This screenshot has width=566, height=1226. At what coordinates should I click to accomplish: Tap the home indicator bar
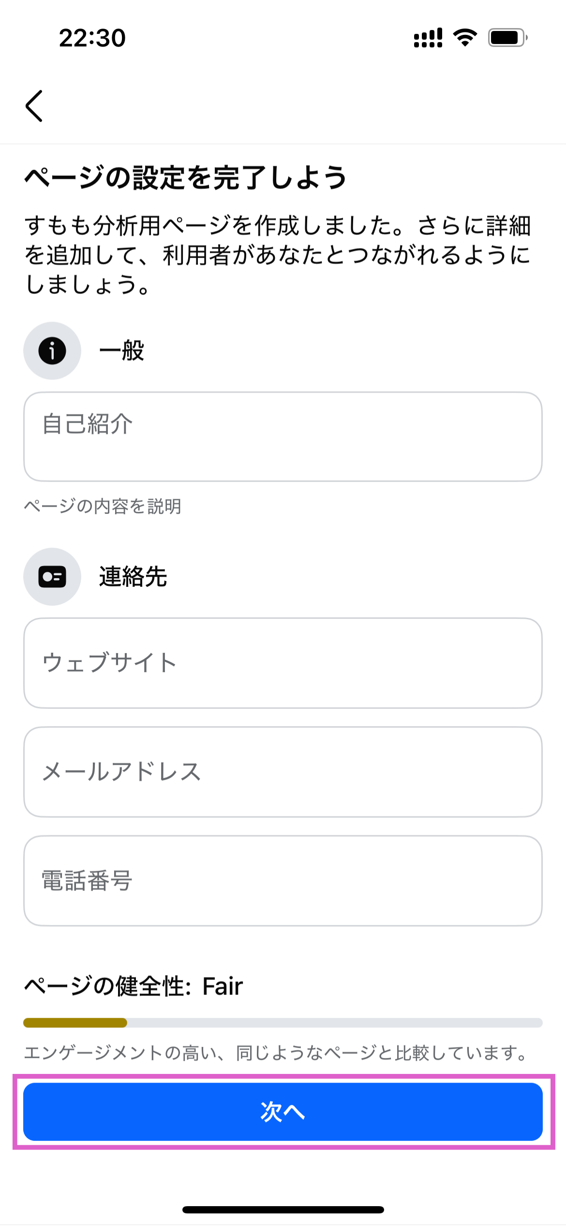(x=283, y=1210)
